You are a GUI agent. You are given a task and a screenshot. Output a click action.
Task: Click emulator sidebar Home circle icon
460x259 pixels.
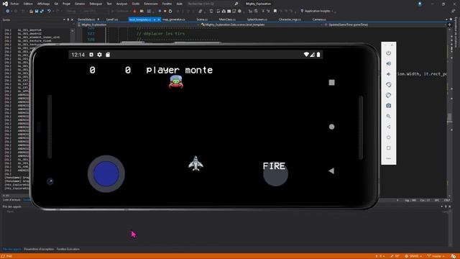388,137
